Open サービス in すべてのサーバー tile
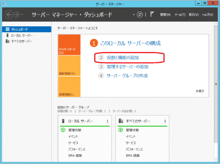 click(131, 143)
